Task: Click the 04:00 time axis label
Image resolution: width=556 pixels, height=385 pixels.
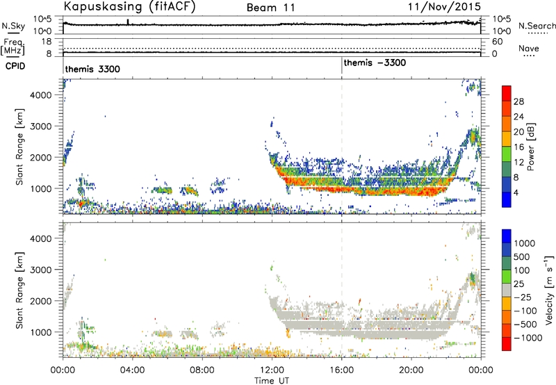Action: pos(132,370)
